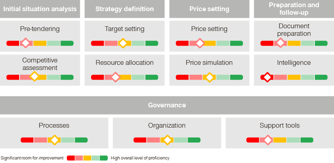Select the Price simulation diamond marker
The width and height of the screenshot is (334, 163).
(210, 77)
